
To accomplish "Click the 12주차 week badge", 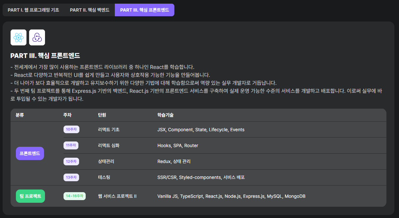I will (71, 161).
